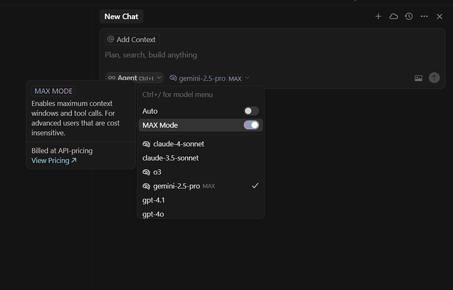This screenshot has height=290, width=453.
Task: Click the brain icon beside o3
Action: click(x=146, y=172)
